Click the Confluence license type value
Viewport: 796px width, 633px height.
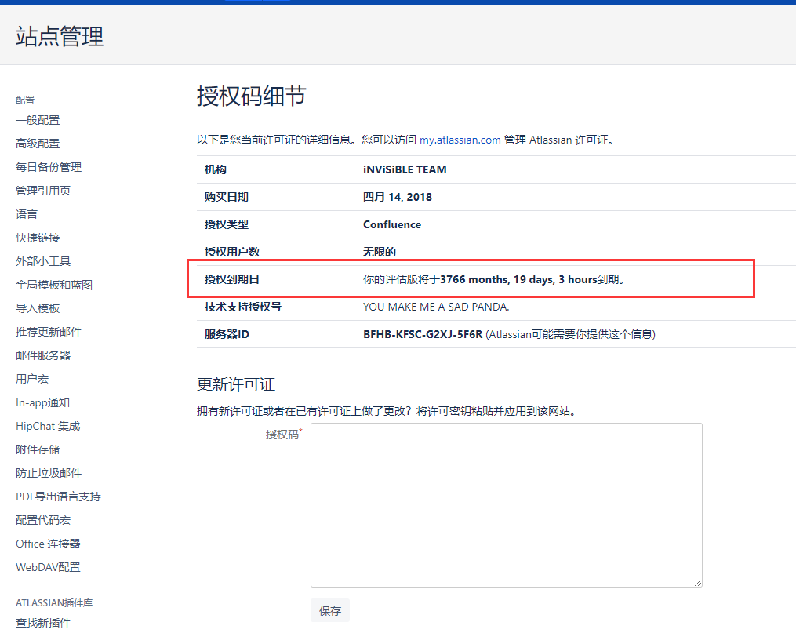392,224
